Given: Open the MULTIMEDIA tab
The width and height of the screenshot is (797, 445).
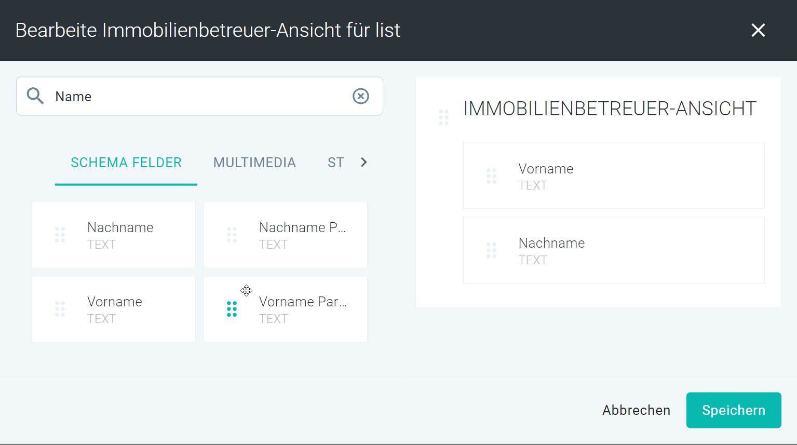Looking at the screenshot, I should (x=254, y=163).
